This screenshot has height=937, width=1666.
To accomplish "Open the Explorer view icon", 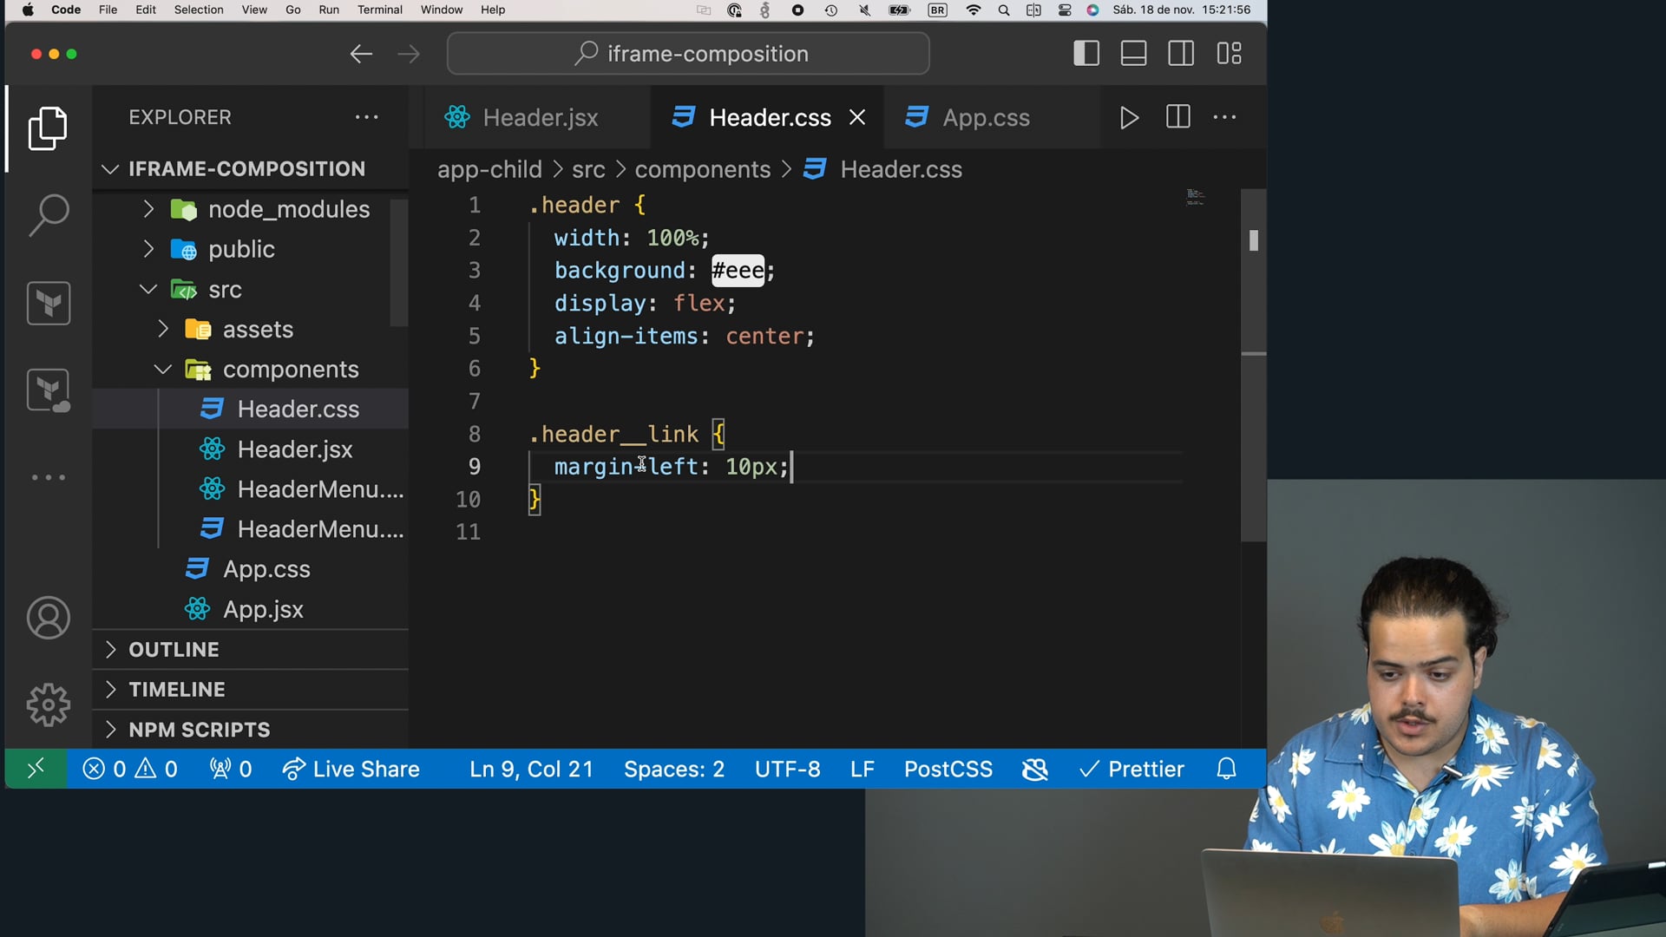I will coord(49,129).
